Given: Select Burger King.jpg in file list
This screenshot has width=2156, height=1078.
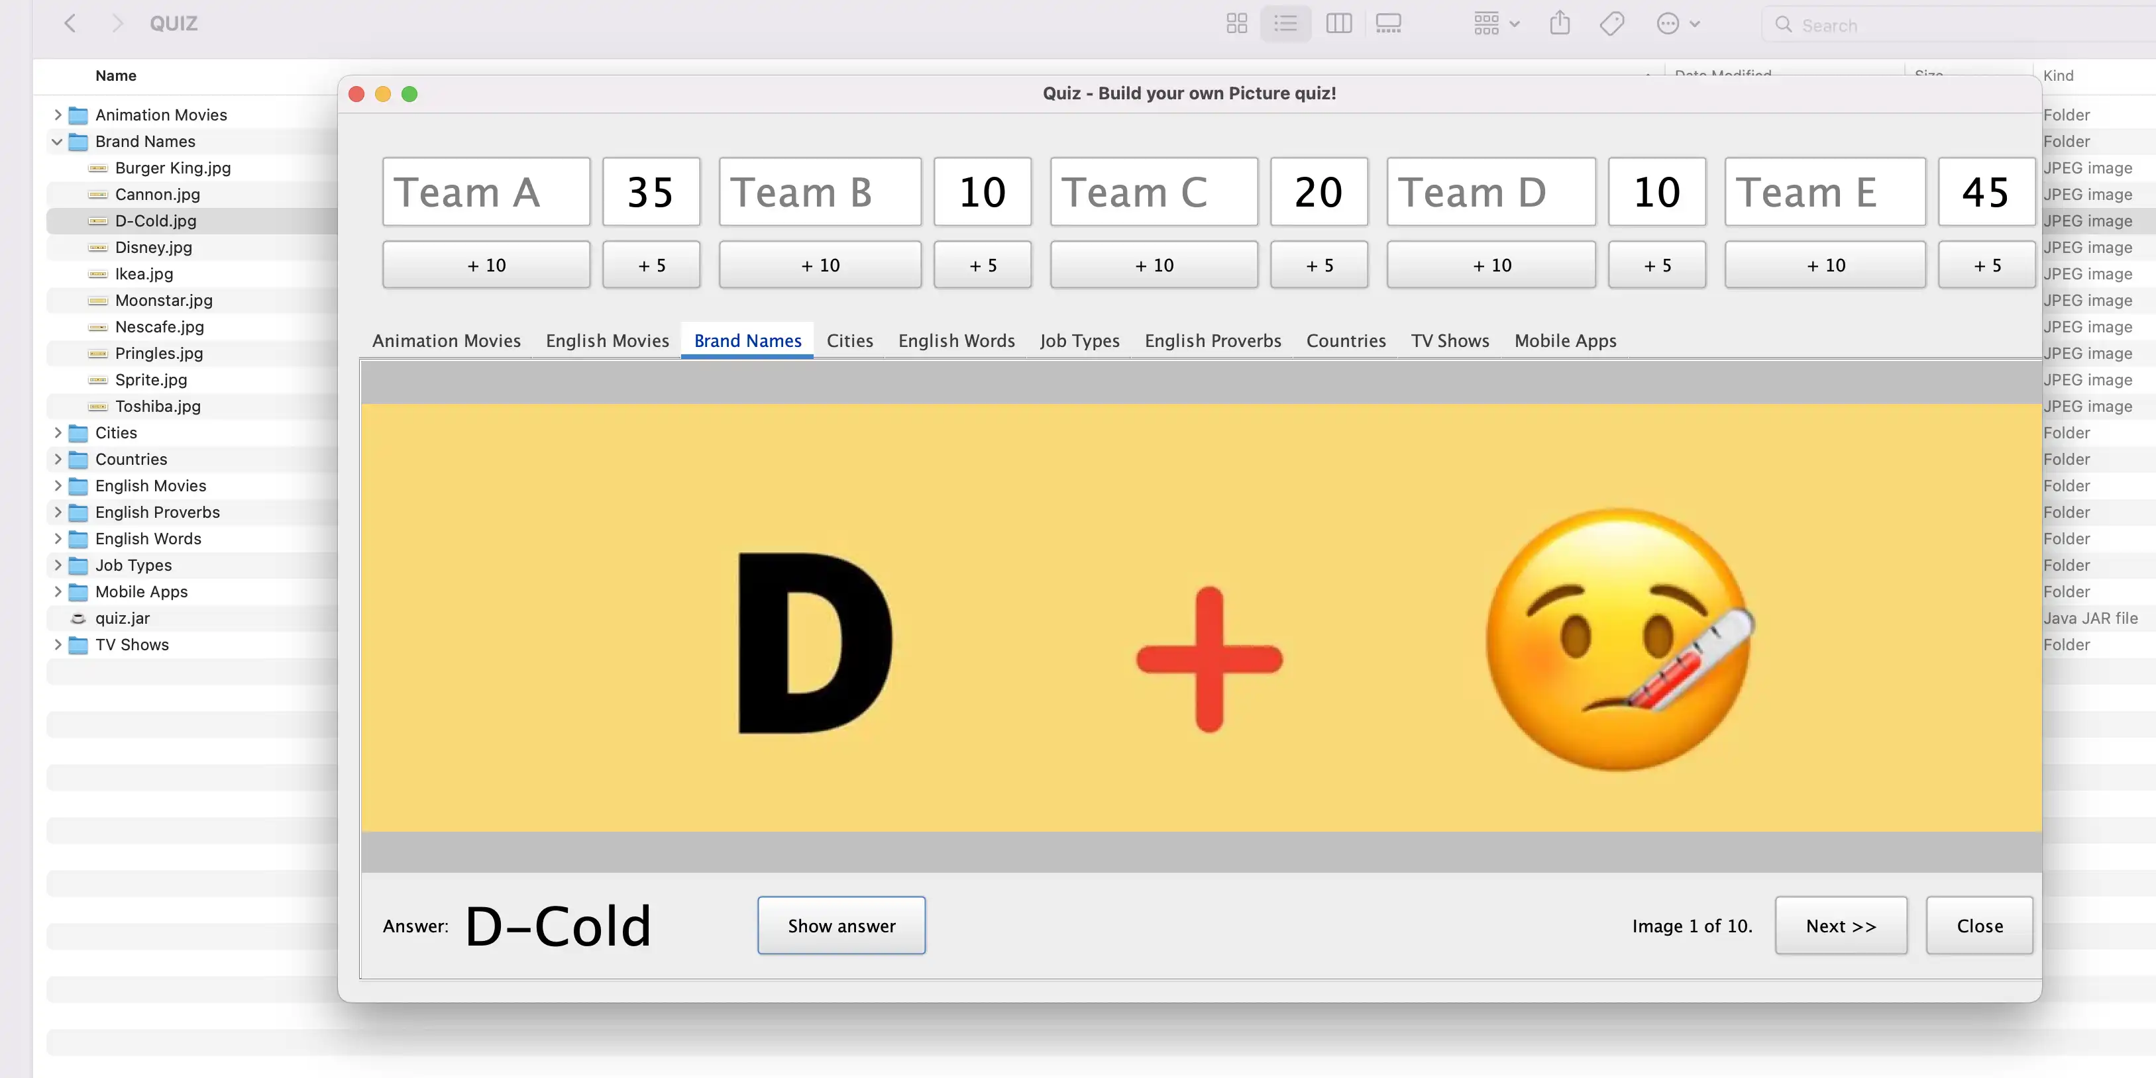Looking at the screenshot, I should 175,166.
